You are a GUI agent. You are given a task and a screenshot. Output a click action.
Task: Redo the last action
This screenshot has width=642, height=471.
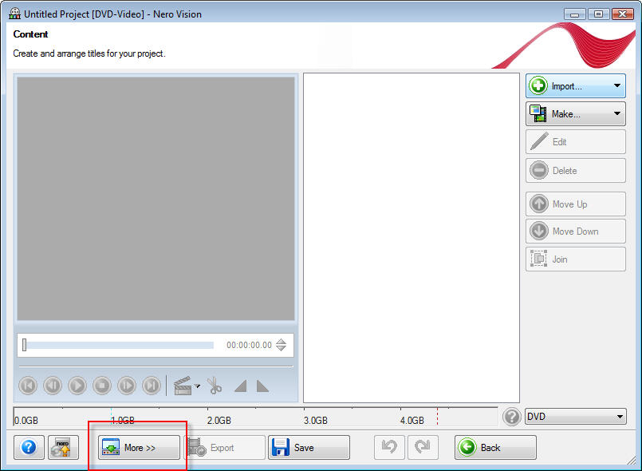click(423, 447)
